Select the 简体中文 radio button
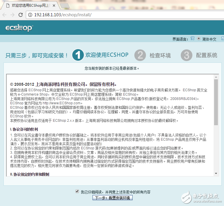This screenshot has width=224, height=206. click(199, 39)
